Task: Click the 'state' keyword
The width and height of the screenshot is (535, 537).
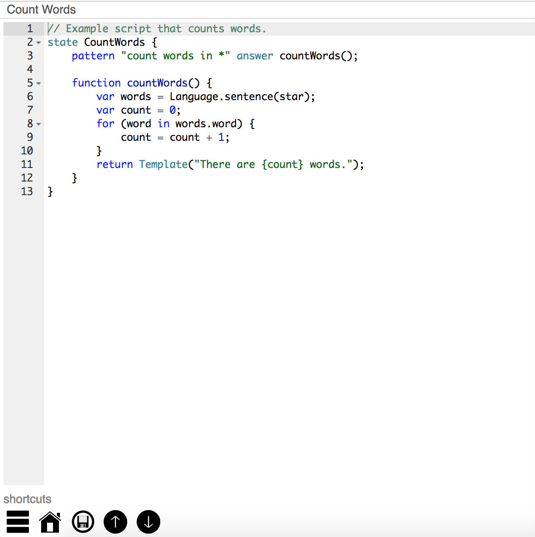Action: (x=63, y=42)
